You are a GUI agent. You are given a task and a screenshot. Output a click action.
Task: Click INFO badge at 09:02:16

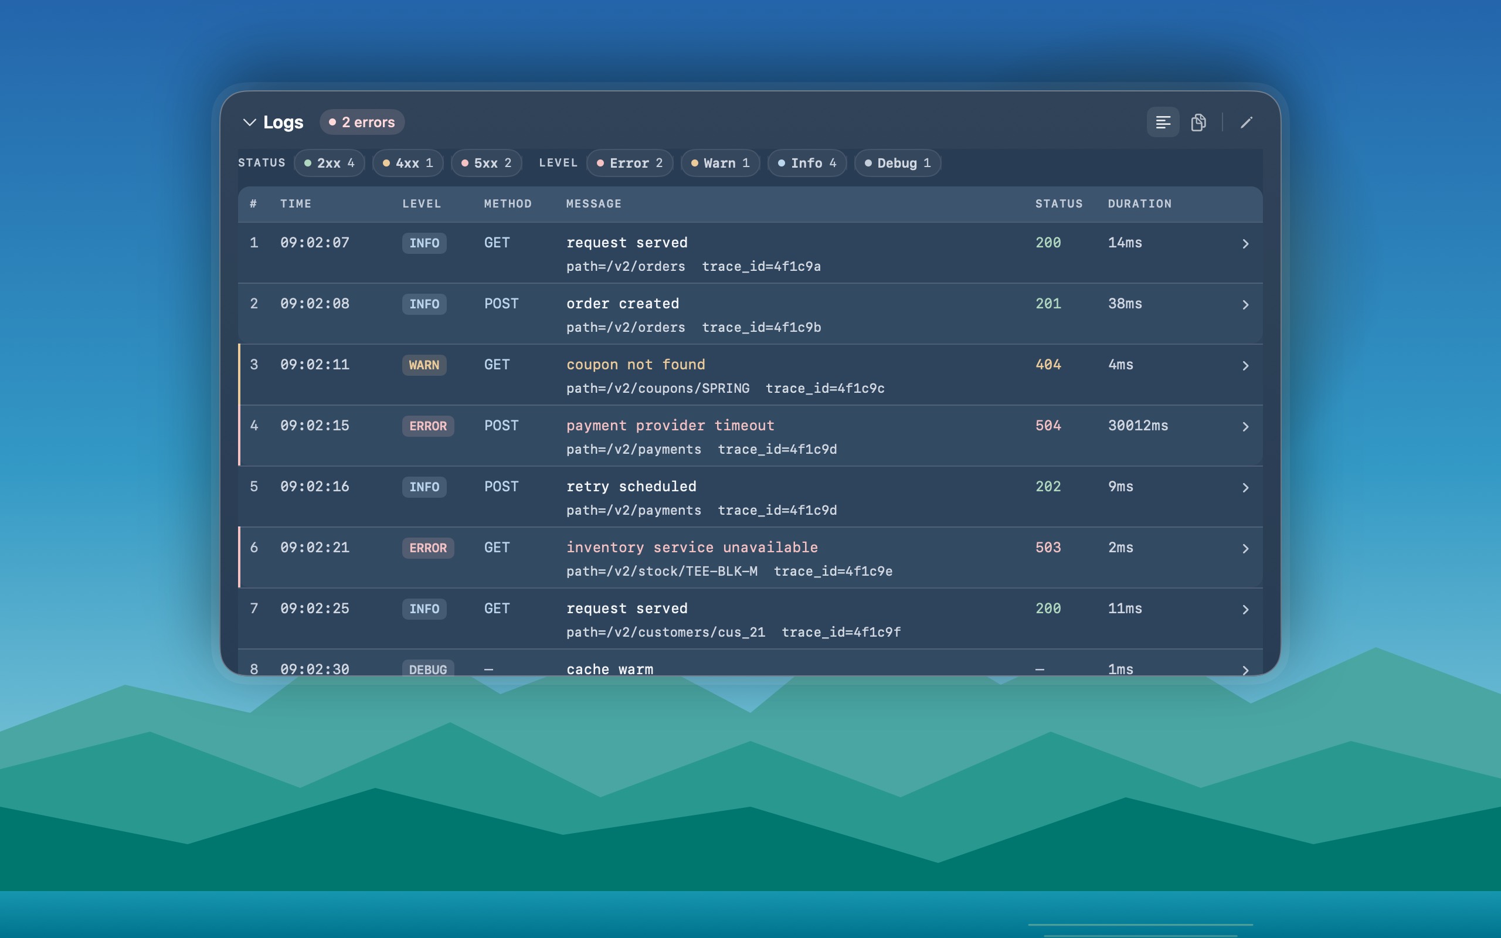coord(425,487)
